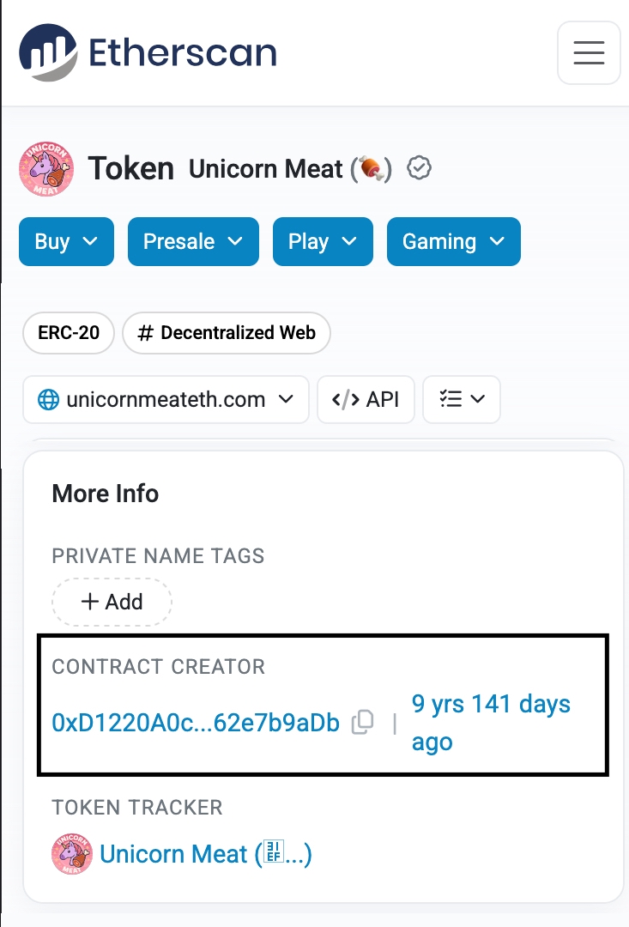The image size is (629, 927).
Task: Click the Unicorn Meat token logo at page top
Action: point(45,168)
